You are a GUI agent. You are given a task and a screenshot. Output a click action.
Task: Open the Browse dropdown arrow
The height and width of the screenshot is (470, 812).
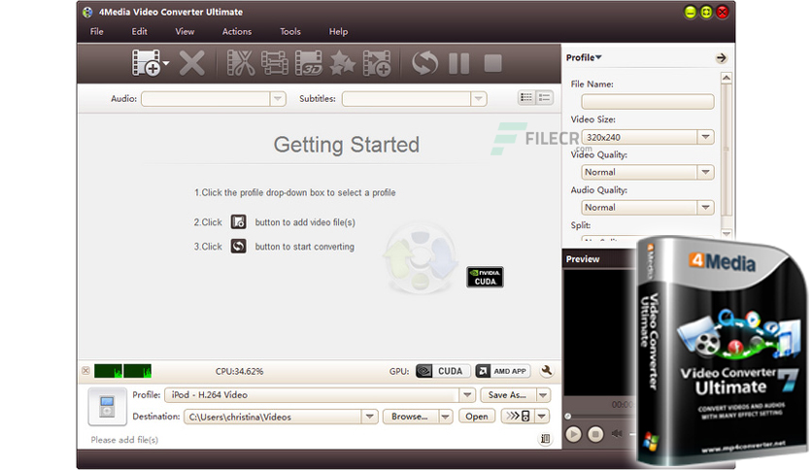click(x=446, y=417)
